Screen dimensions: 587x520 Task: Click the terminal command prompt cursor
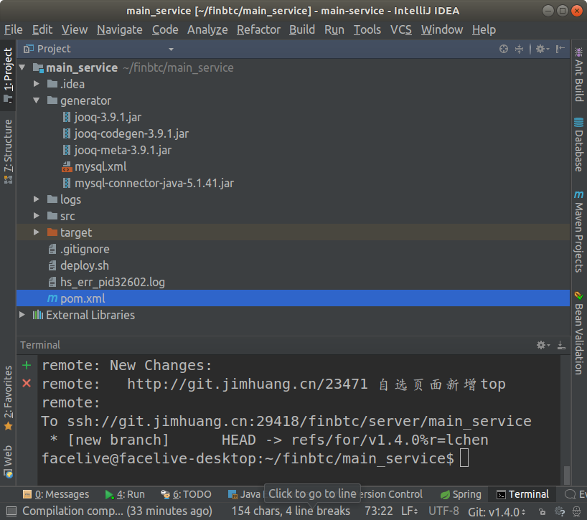coord(464,458)
